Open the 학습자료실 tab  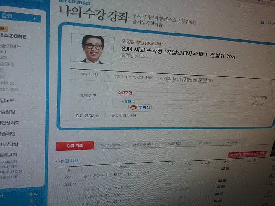click(175, 143)
